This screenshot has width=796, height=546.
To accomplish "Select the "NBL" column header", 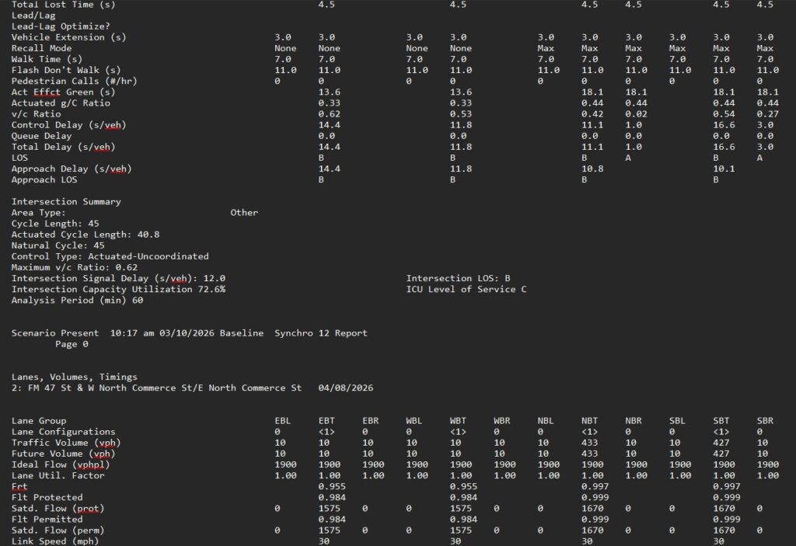I will (546, 421).
